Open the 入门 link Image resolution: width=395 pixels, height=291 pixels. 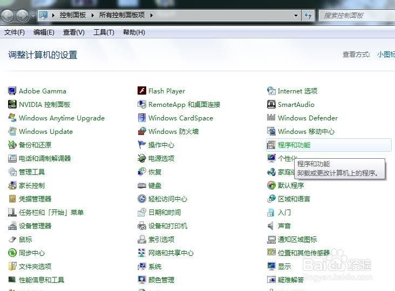click(x=284, y=212)
